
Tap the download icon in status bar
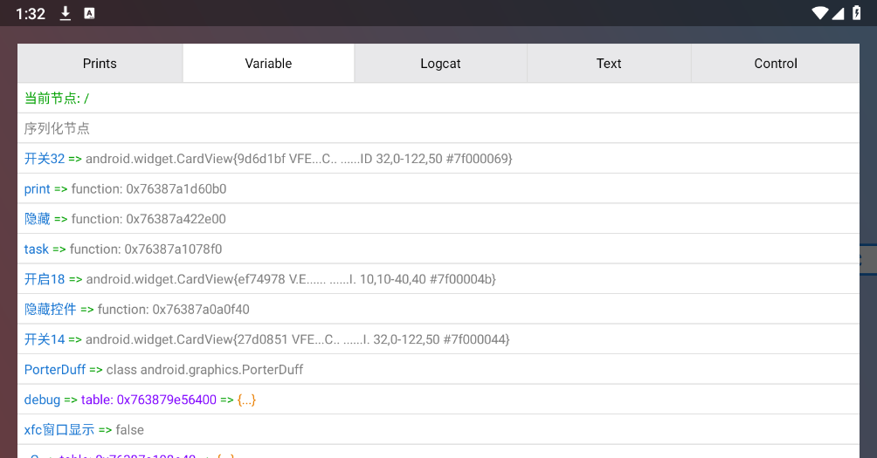(x=66, y=13)
